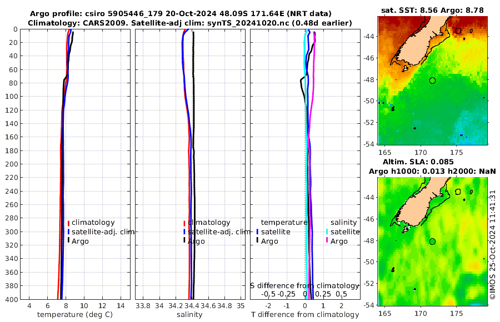Click 'Argo' under salinity header in difference legend

pyautogui.click(x=339, y=241)
